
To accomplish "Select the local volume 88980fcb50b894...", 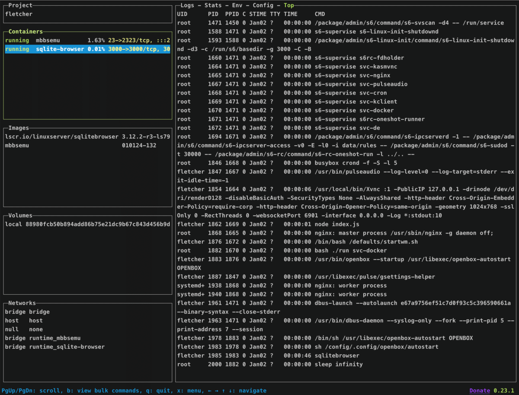I will coord(87,224).
